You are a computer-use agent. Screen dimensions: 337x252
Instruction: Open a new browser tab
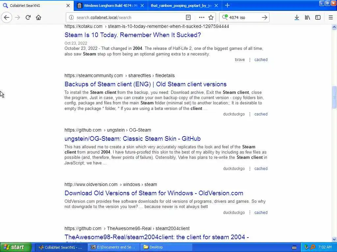[x=227, y=5]
